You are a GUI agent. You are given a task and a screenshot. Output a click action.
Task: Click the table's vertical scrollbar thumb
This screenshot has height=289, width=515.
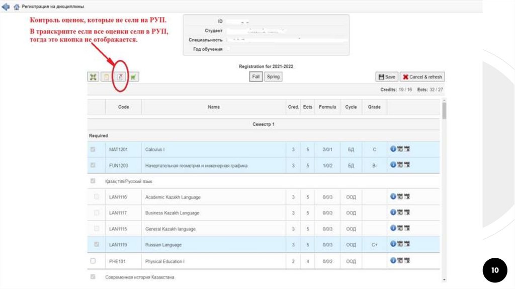444,111
